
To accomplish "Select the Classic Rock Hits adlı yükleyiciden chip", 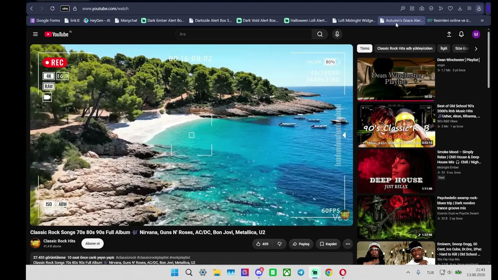I will click(x=405, y=49).
